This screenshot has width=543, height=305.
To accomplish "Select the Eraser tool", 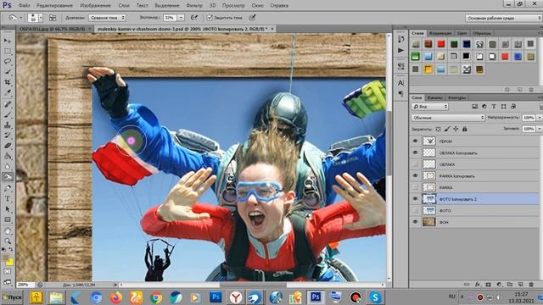I will click(x=8, y=146).
